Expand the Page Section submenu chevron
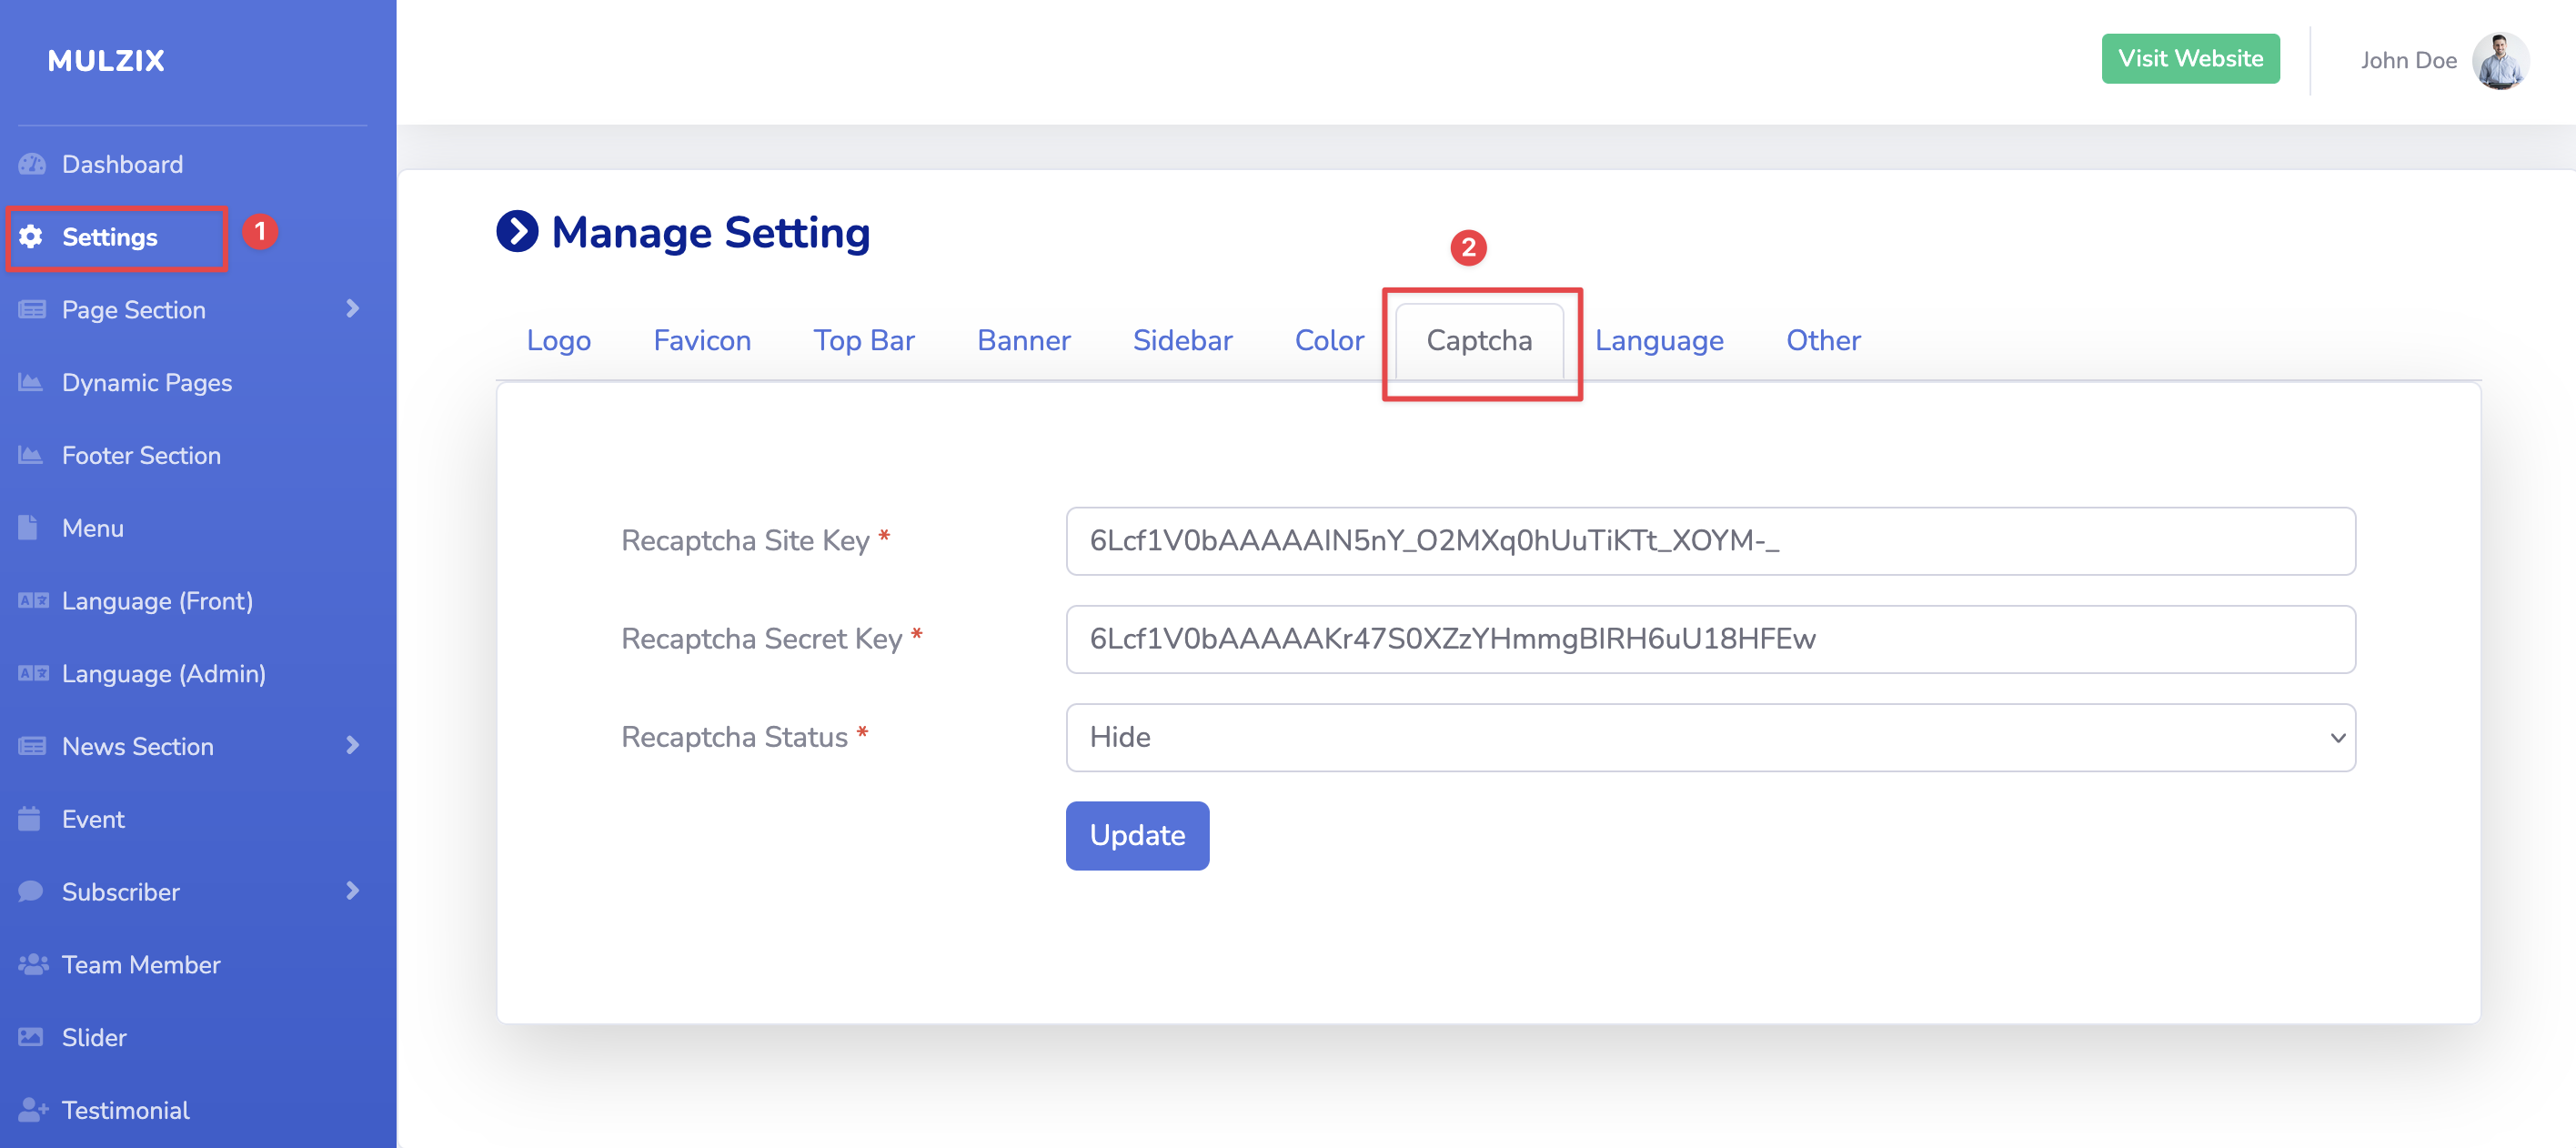 coord(352,309)
